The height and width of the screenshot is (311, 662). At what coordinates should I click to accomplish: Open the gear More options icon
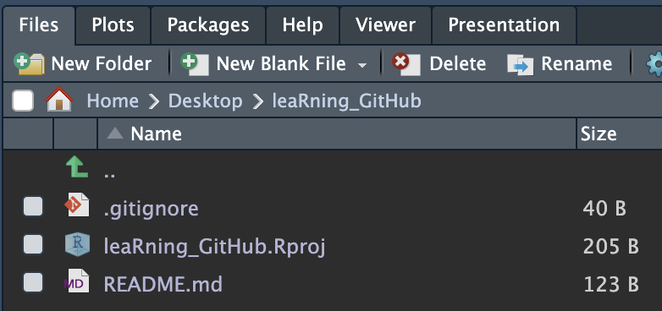[x=654, y=64]
